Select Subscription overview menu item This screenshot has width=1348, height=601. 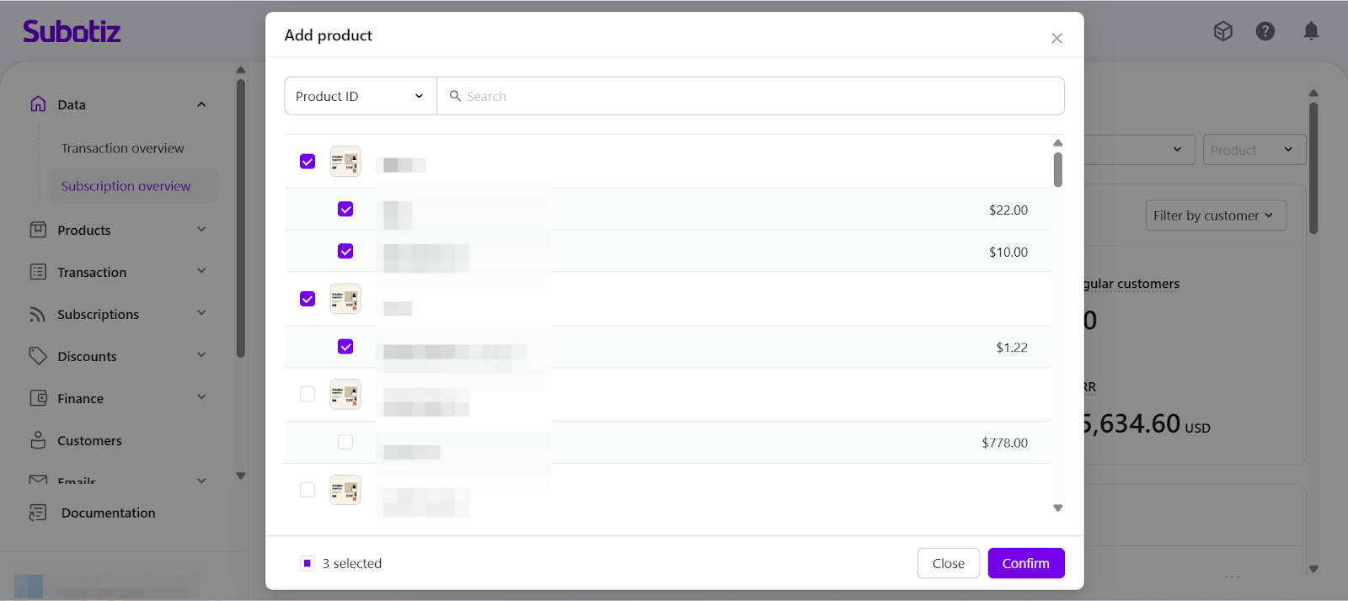[126, 186]
